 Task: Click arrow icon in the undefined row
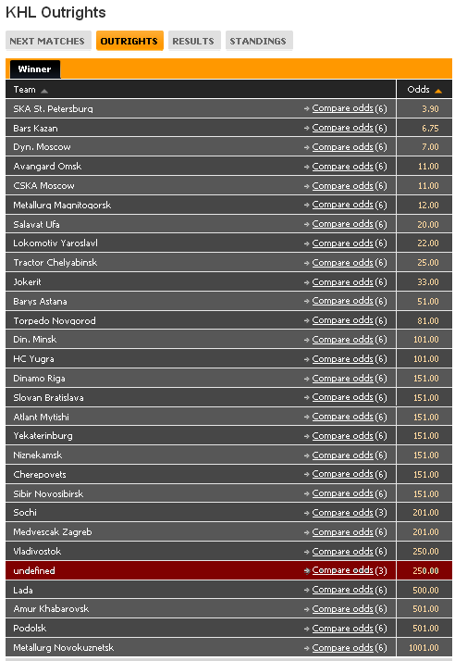tap(307, 571)
